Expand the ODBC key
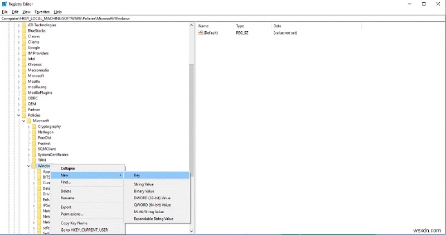The image size is (446, 235). pyautogui.click(x=18, y=98)
